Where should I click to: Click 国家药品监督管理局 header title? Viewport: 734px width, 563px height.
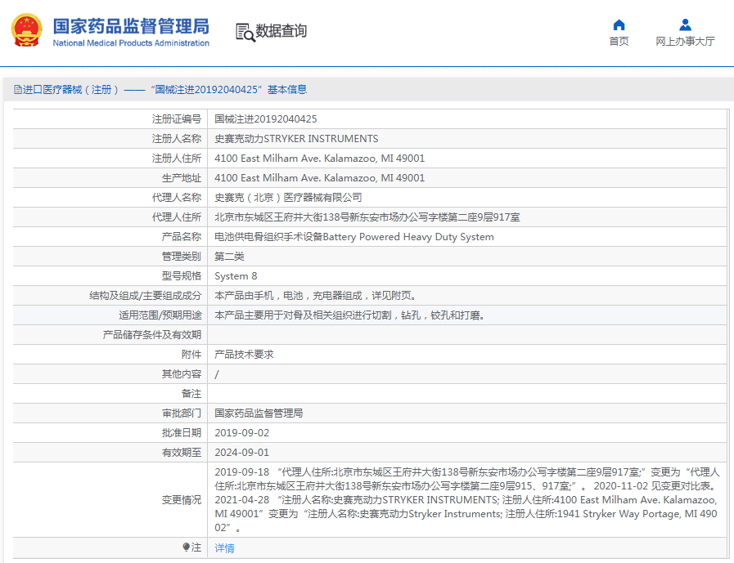pyautogui.click(x=131, y=26)
